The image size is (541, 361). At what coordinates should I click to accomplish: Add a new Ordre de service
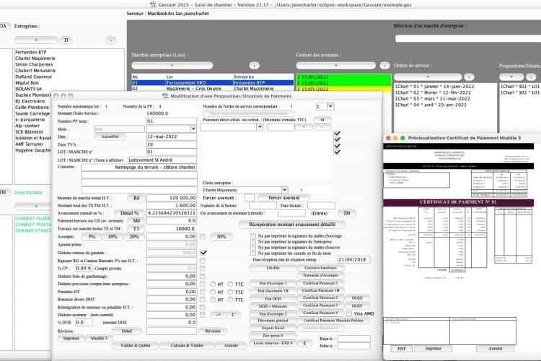point(428,77)
